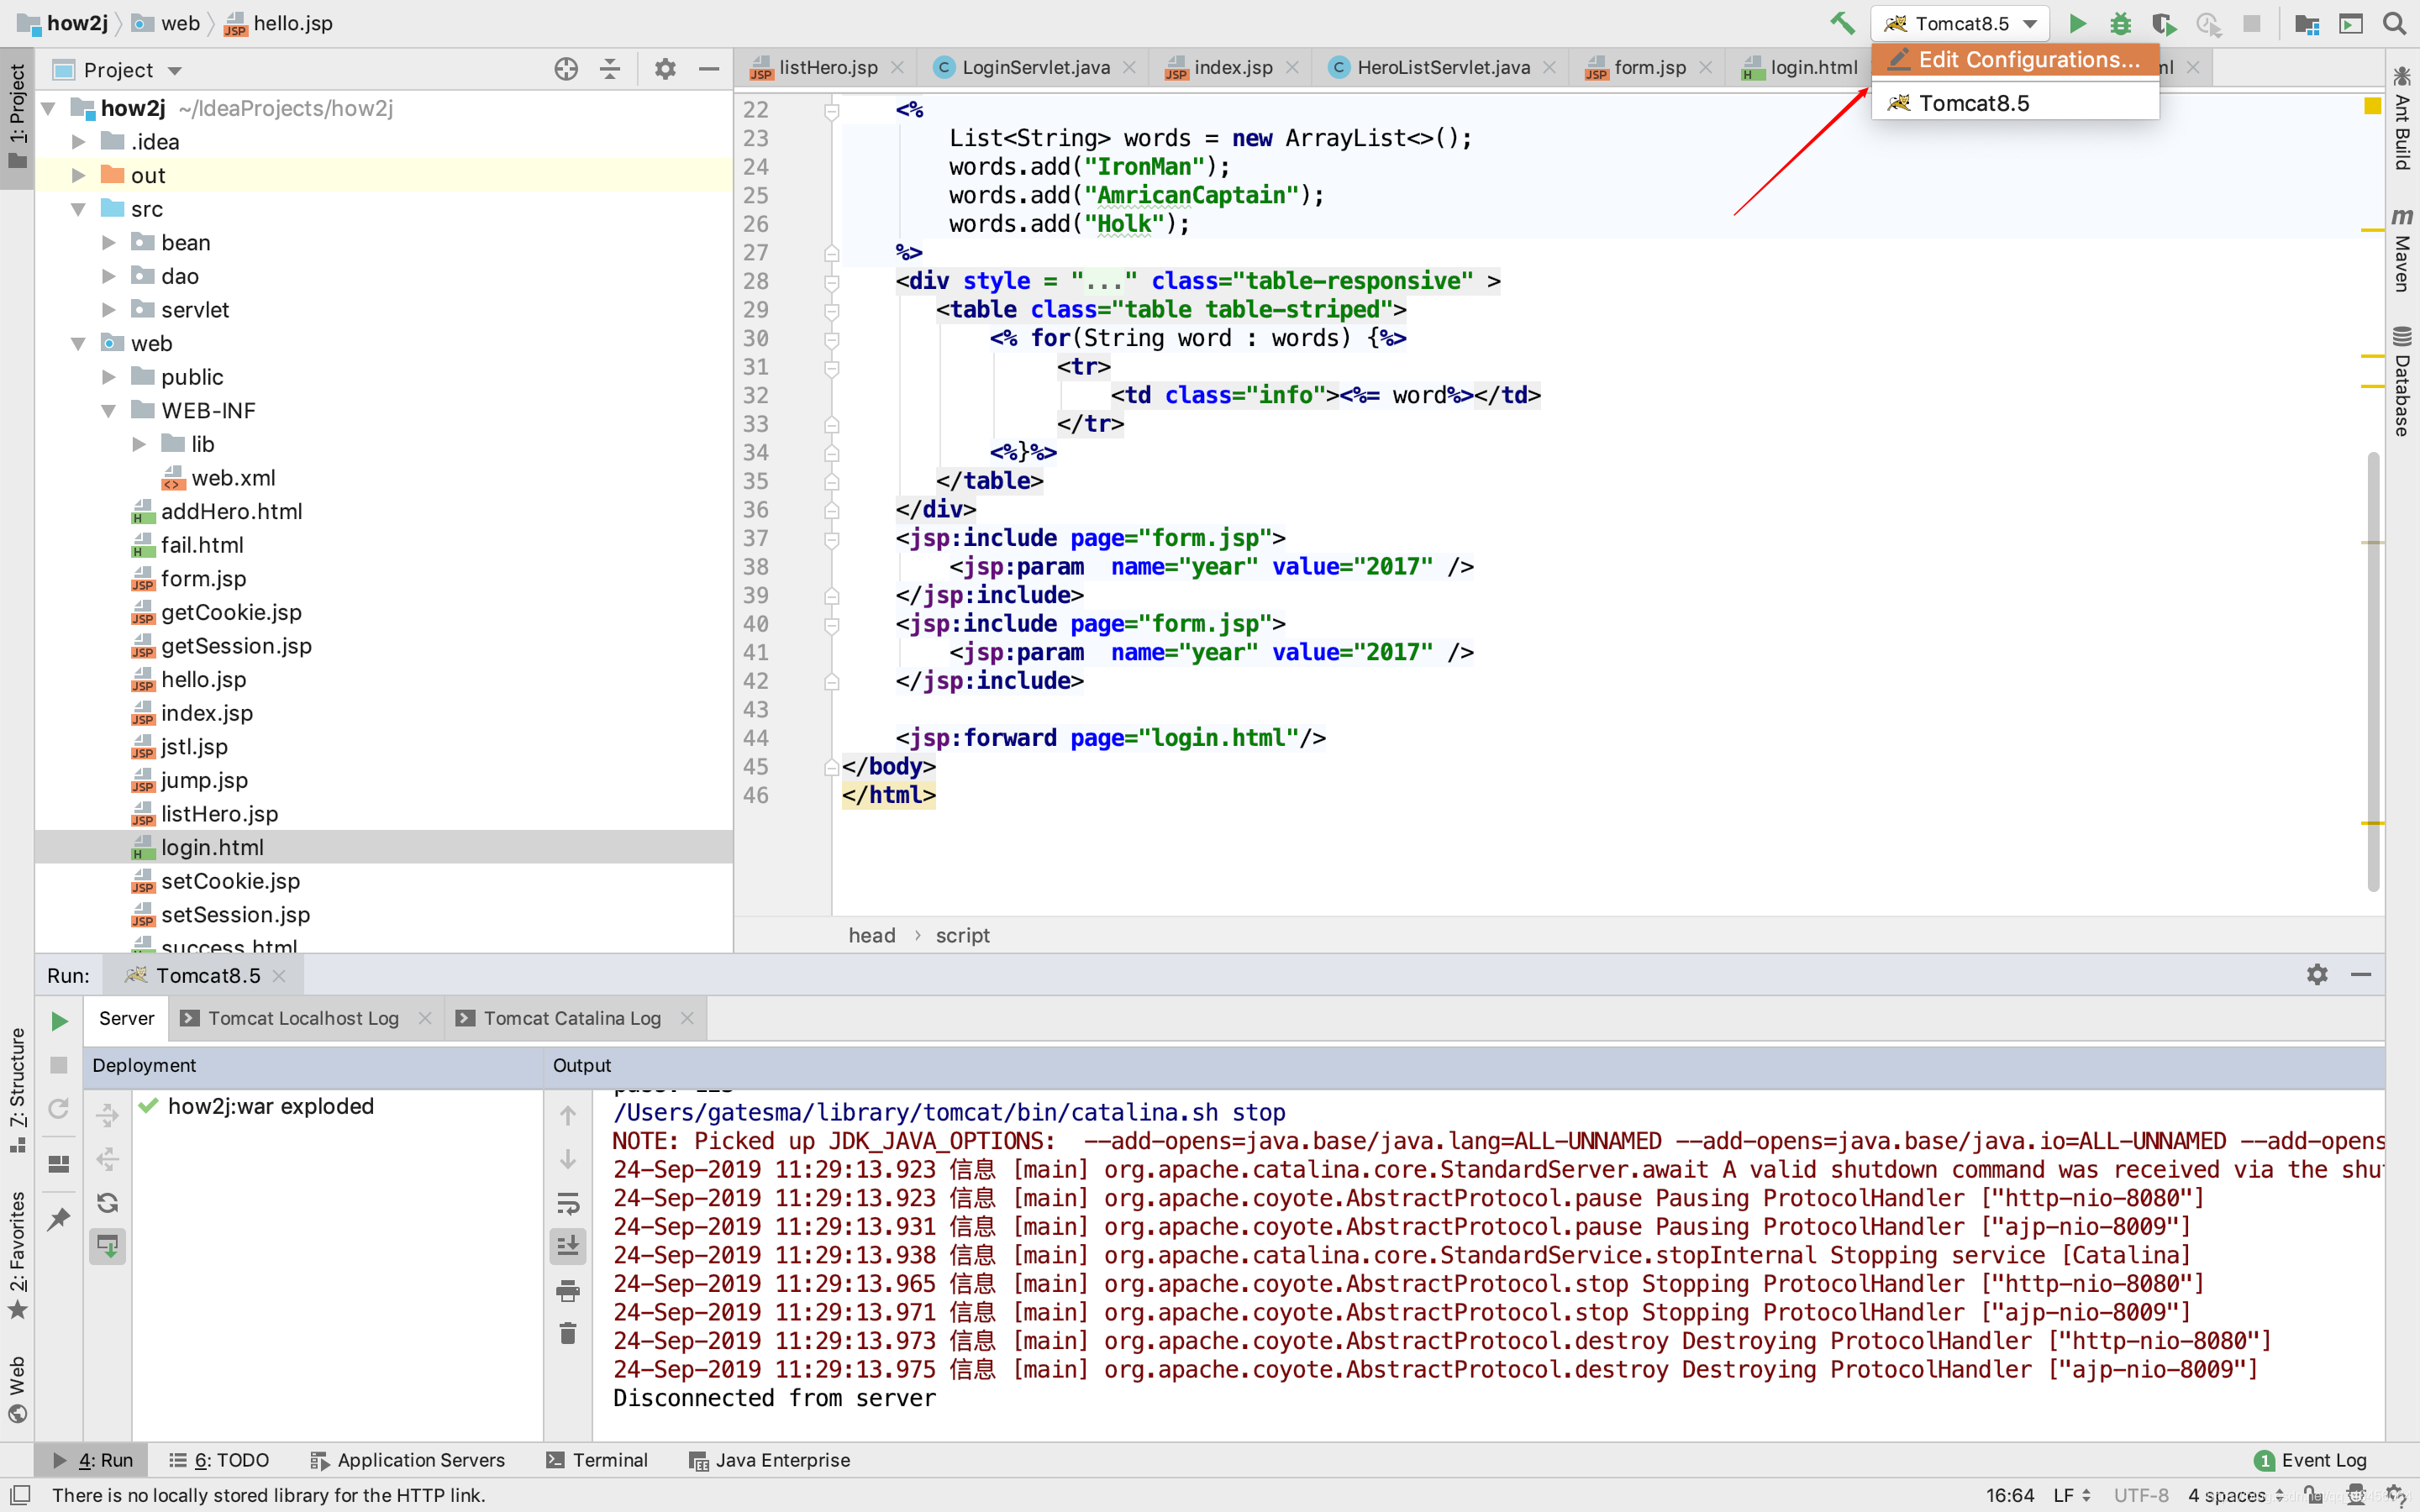
Task: Click the print icon in Output toolbar
Action: (x=568, y=1291)
